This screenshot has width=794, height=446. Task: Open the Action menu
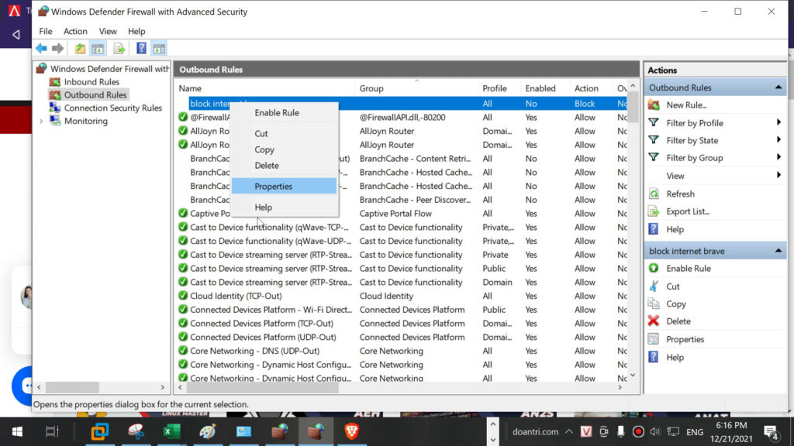point(75,31)
